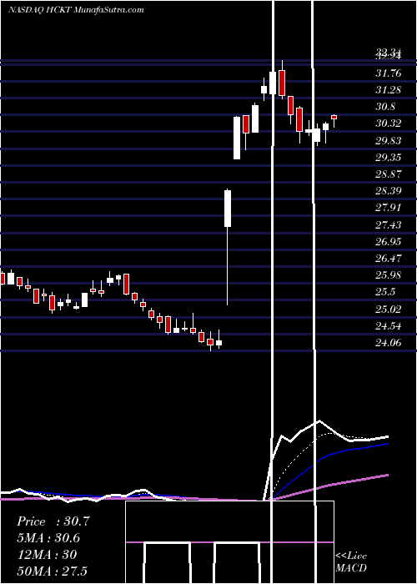This screenshot has width=417, height=584.
Task: Select the 29.35 price level label
Action: pos(389,157)
